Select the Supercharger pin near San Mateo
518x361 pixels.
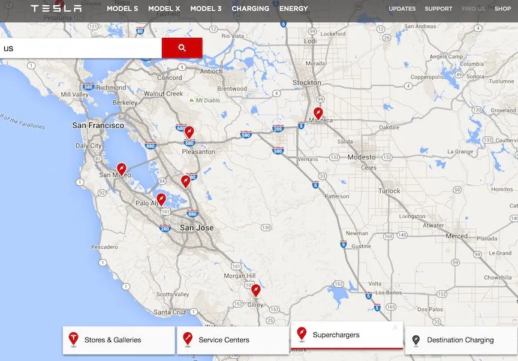click(122, 169)
